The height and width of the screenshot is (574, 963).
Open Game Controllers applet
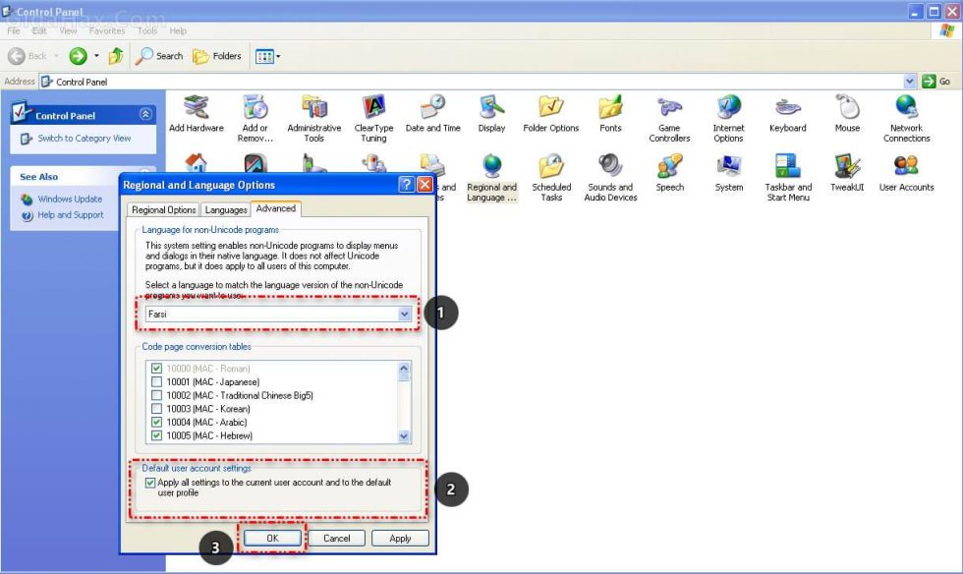(x=669, y=108)
